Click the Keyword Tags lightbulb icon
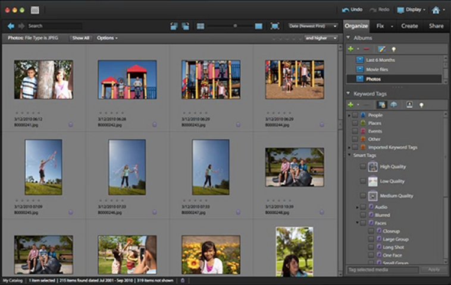The image size is (451, 285). pyautogui.click(x=421, y=105)
